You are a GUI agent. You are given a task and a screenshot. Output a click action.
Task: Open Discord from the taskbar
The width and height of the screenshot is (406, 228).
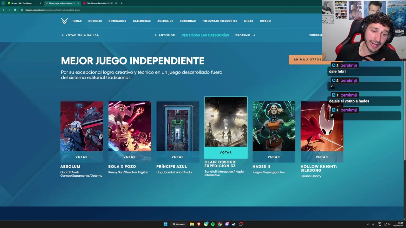coord(227,224)
